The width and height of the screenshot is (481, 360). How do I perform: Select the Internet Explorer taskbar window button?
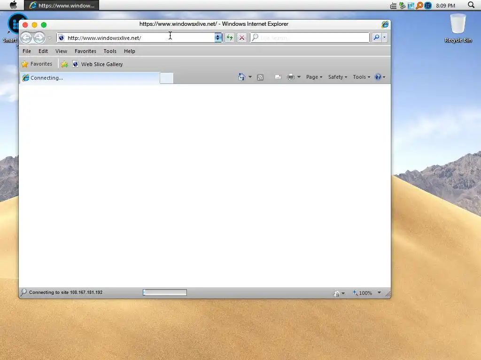(62, 5)
